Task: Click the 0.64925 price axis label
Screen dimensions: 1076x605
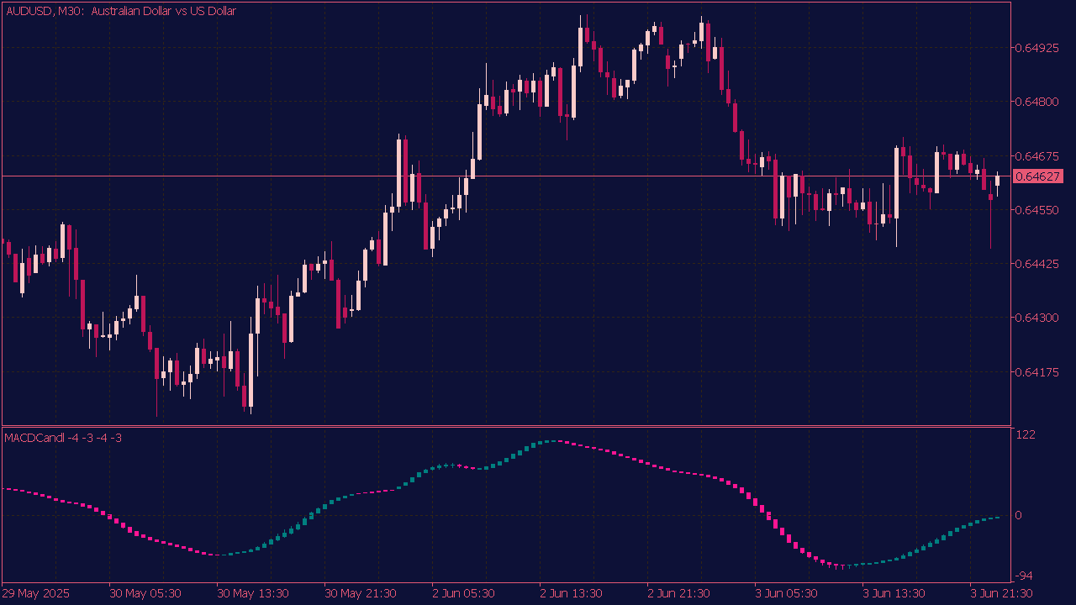Action: pyautogui.click(x=1036, y=48)
